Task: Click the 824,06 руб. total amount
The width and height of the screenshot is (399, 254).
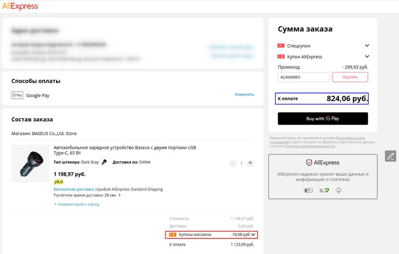Action: [347, 99]
